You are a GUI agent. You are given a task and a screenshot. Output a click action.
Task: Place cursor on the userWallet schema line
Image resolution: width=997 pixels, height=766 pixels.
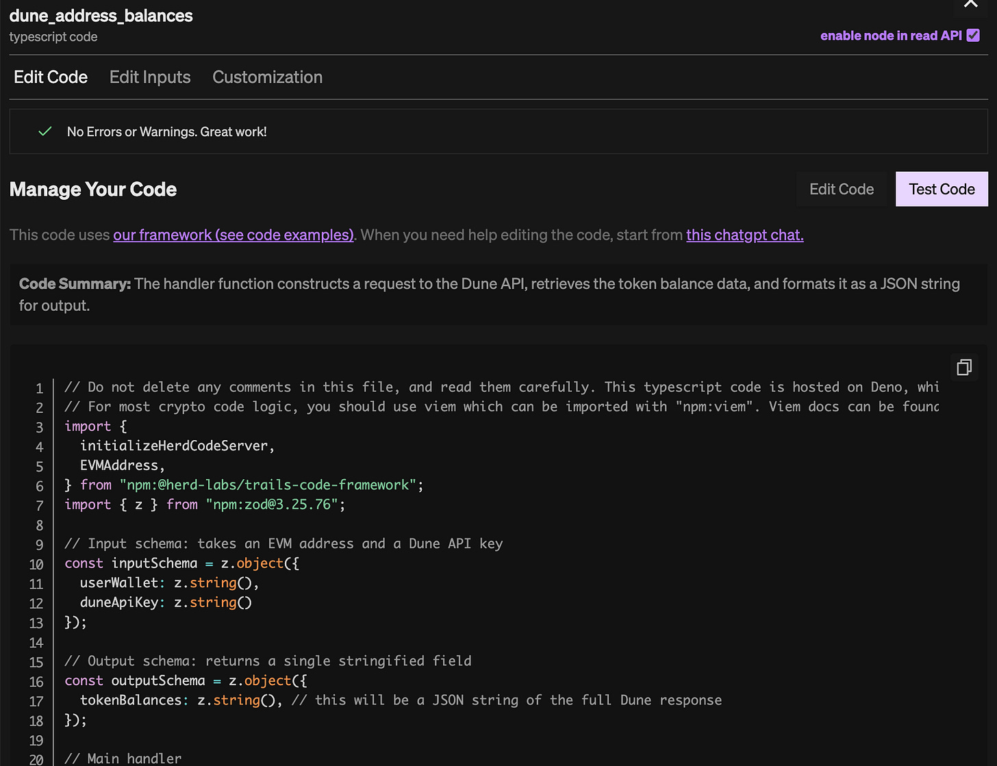(x=168, y=583)
